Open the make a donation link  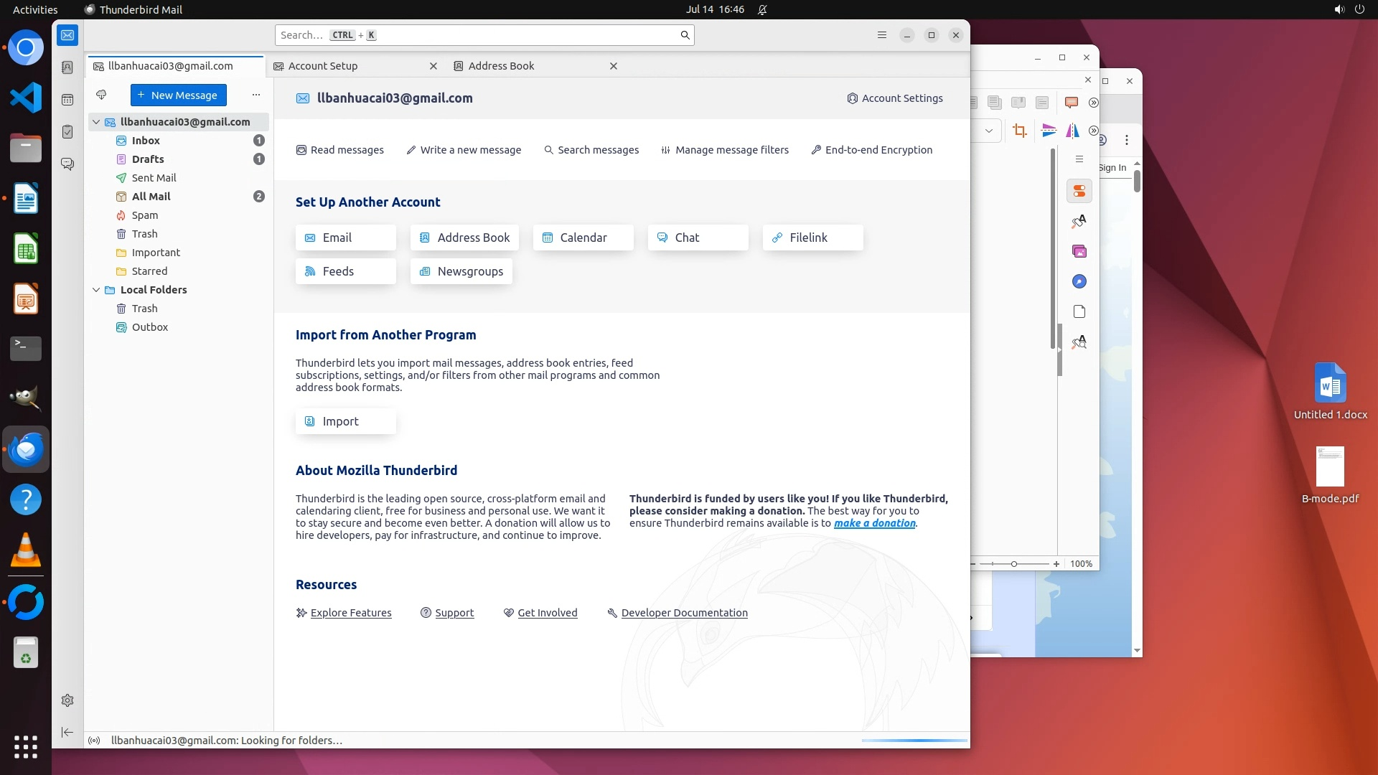pos(874,523)
